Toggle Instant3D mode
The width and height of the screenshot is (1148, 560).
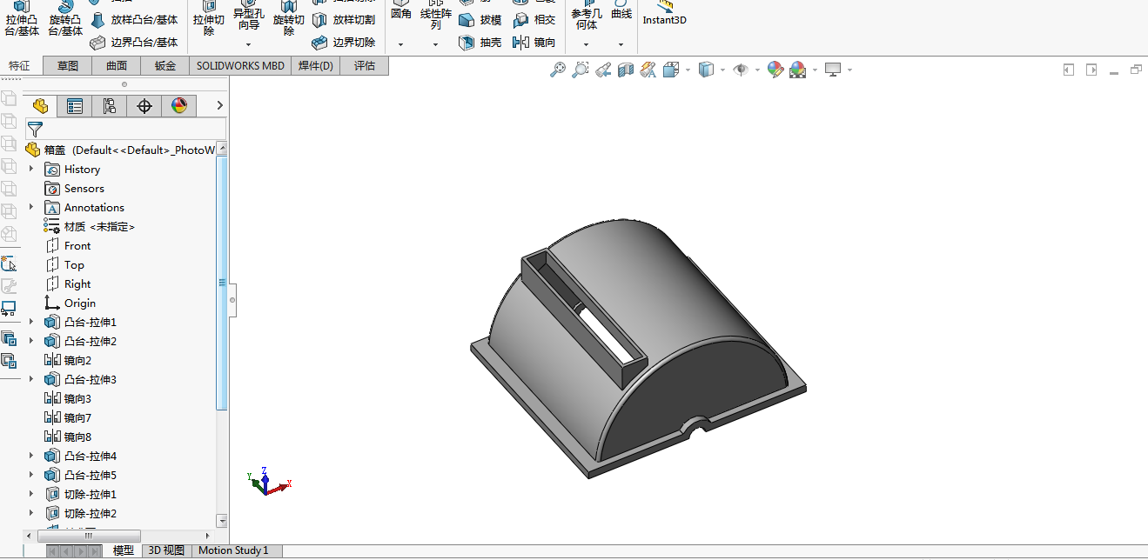coord(665,14)
